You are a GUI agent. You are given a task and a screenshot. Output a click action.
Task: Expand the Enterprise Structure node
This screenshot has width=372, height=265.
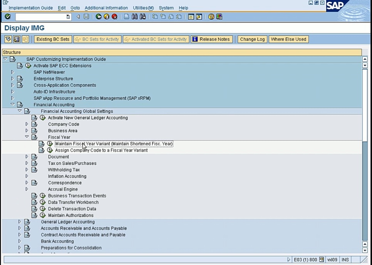tap(12, 79)
